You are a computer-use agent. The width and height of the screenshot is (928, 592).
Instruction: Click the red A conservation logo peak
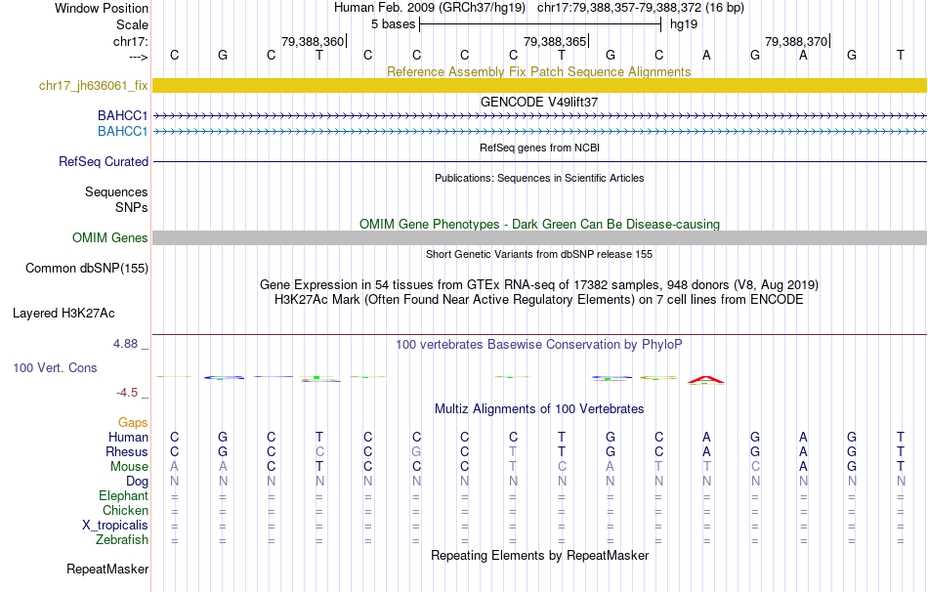[x=706, y=380]
